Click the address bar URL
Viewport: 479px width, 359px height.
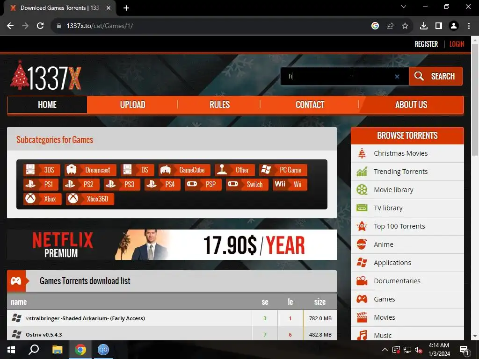click(x=100, y=26)
